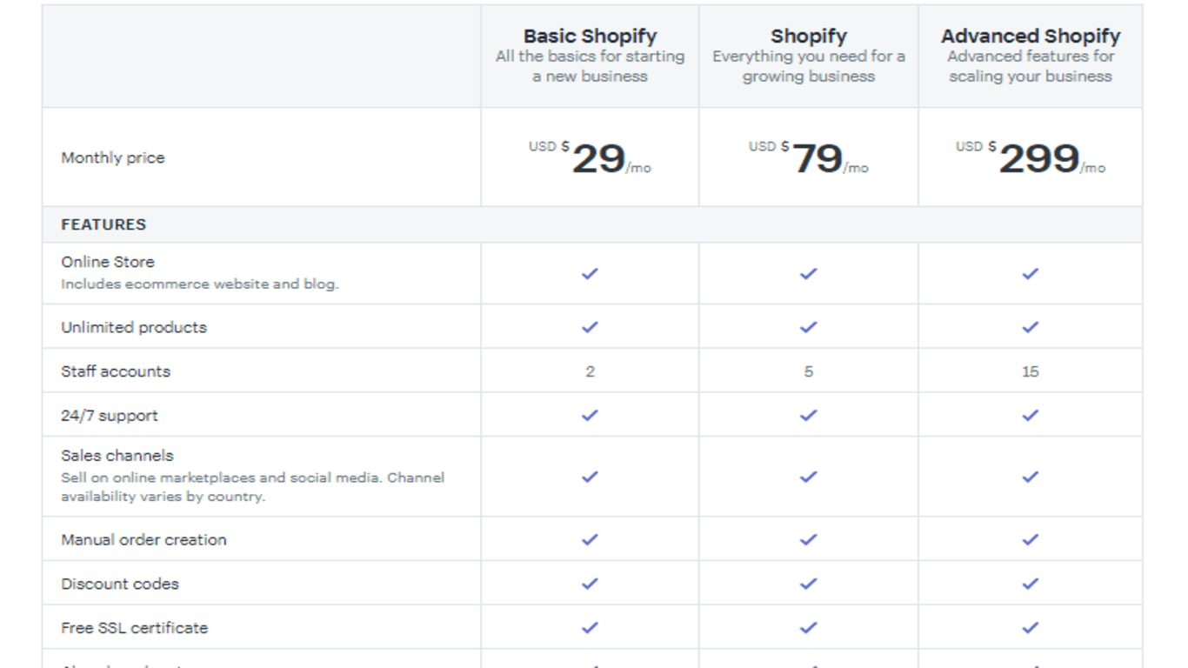Click the Staff accounts value 15

coord(1030,371)
